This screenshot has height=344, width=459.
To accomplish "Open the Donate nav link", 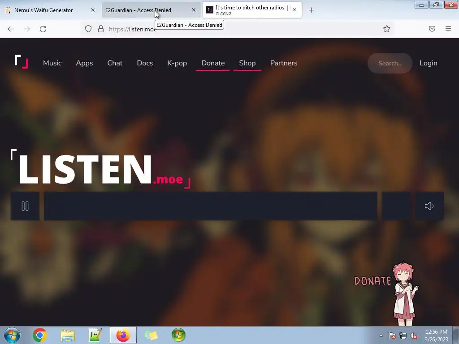I will (213, 63).
